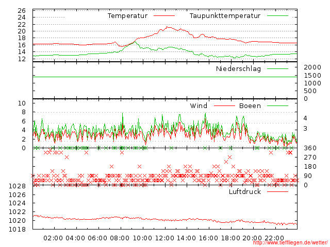Click the 04:00 time axis label
Viewport: 330px width, 247px height.
75,238
